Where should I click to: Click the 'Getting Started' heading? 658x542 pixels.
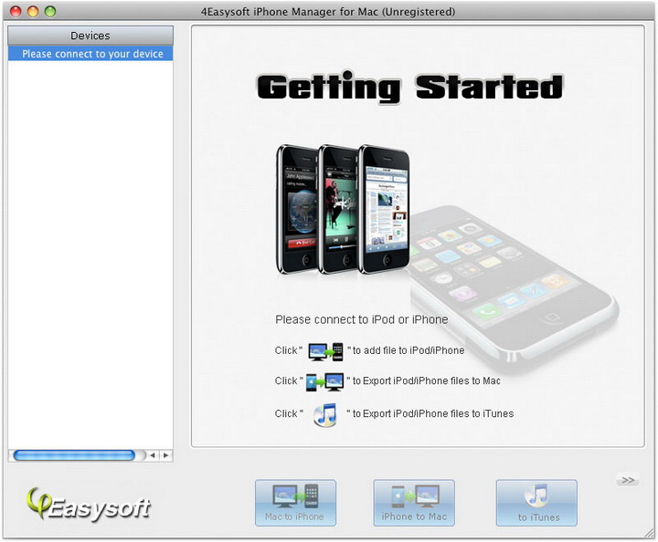point(409,87)
